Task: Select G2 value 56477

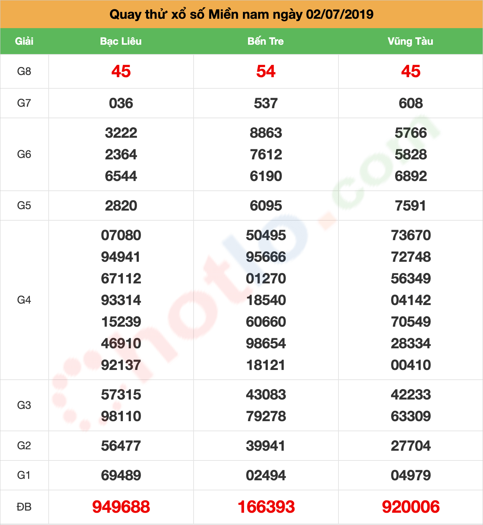Action: [x=121, y=446]
